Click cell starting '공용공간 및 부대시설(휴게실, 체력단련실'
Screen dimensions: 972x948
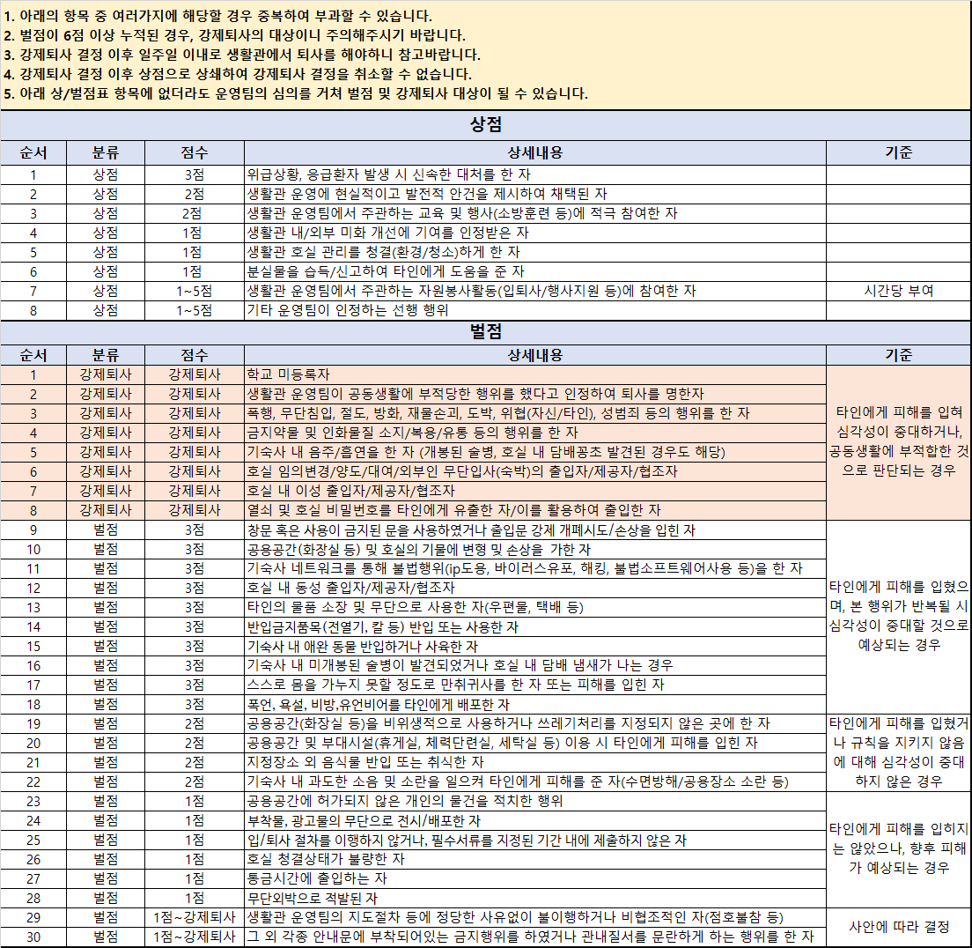(535, 743)
